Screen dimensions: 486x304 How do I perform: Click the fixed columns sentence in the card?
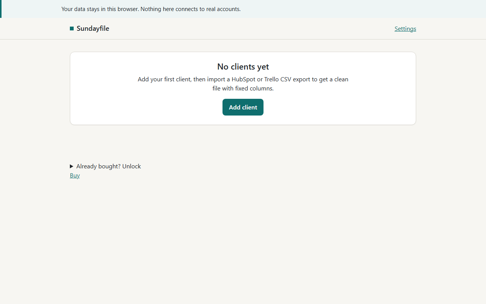pyautogui.click(x=243, y=88)
